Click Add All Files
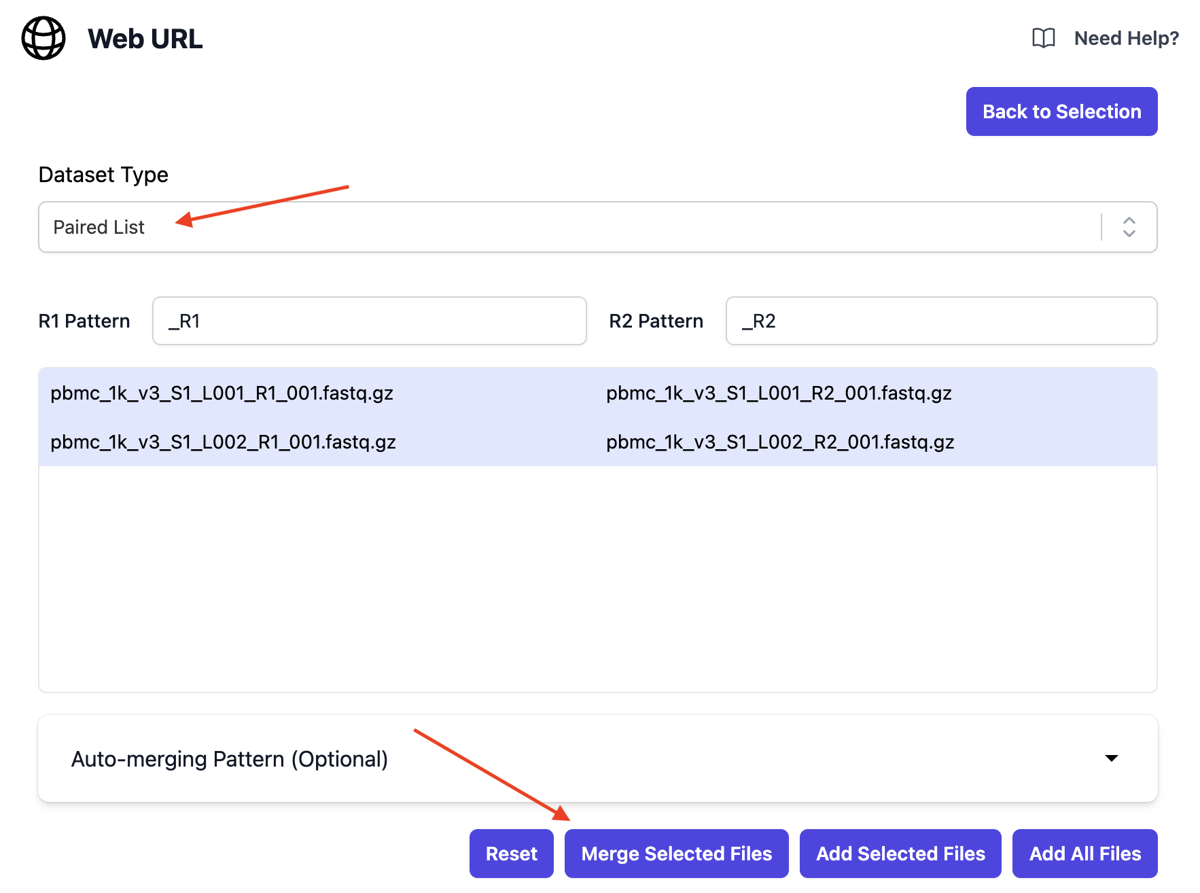Screen dimensions: 1200x893 click(x=1084, y=853)
